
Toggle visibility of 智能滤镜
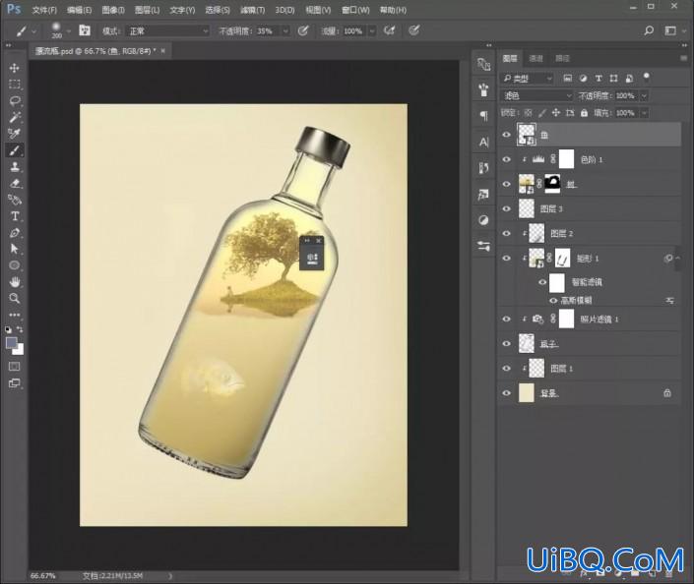(542, 282)
